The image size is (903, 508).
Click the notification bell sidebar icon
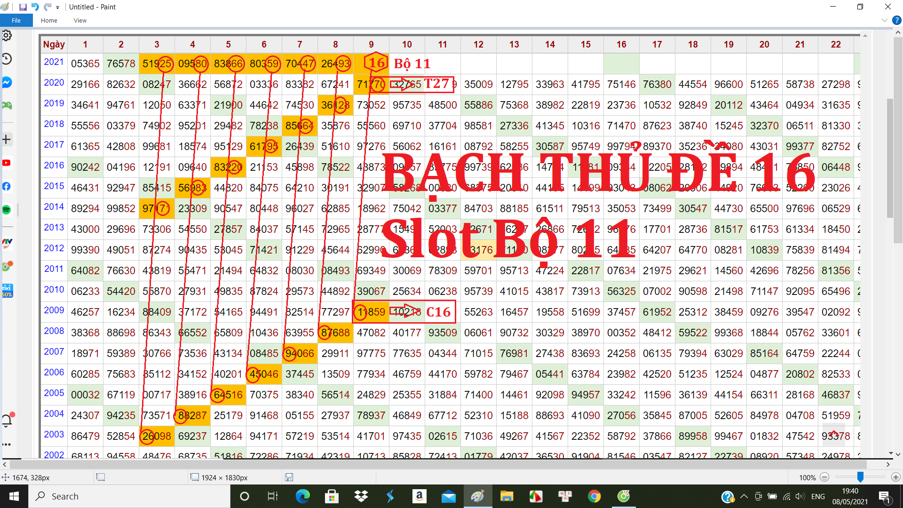click(7, 420)
